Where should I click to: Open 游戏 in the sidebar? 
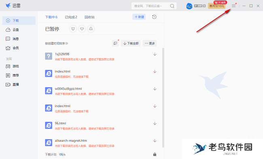[13, 66]
